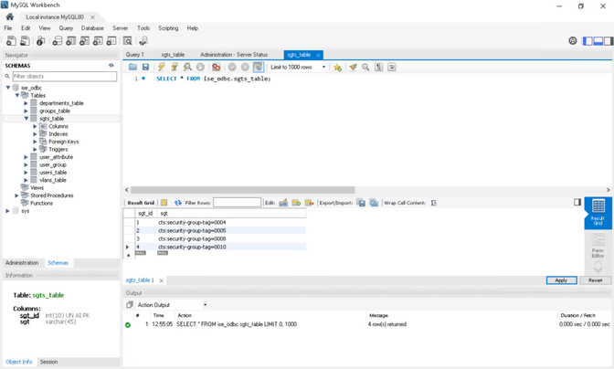
Task: Expand groups_table in the tree
Action: point(26,111)
